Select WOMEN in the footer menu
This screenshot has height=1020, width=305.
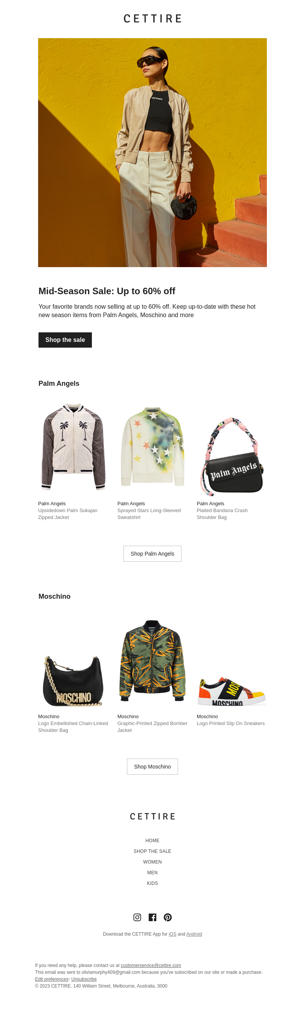(x=152, y=862)
